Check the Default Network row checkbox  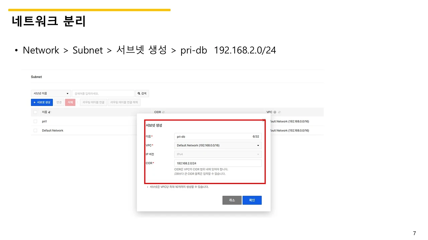35,130
